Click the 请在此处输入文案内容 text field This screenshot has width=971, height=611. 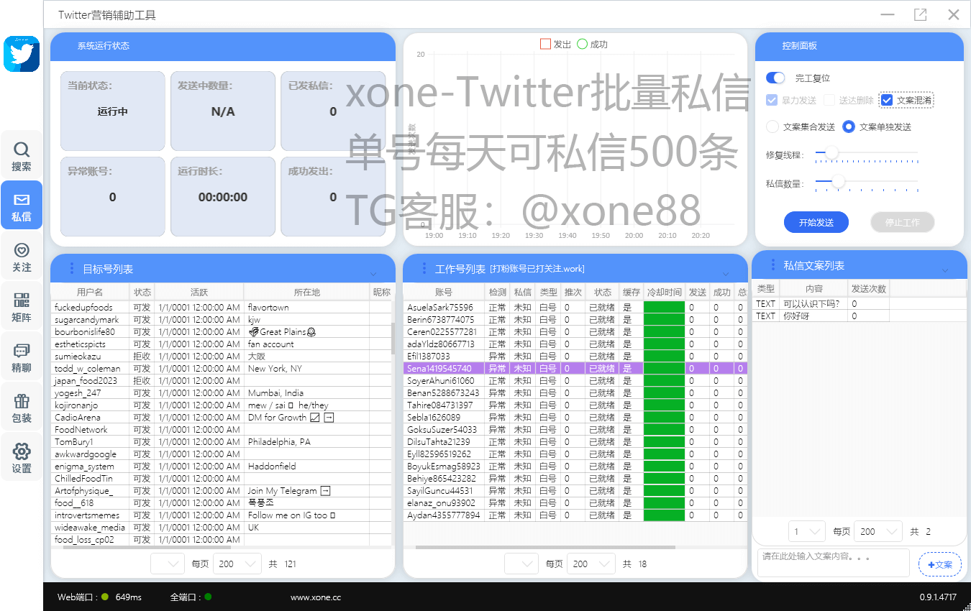[x=833, y=562]
